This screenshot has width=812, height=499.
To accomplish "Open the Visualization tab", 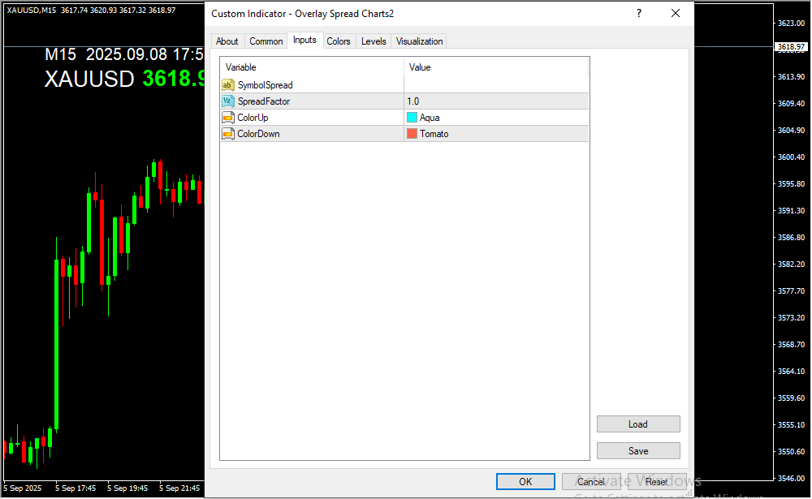I will (x=420, y=41).
